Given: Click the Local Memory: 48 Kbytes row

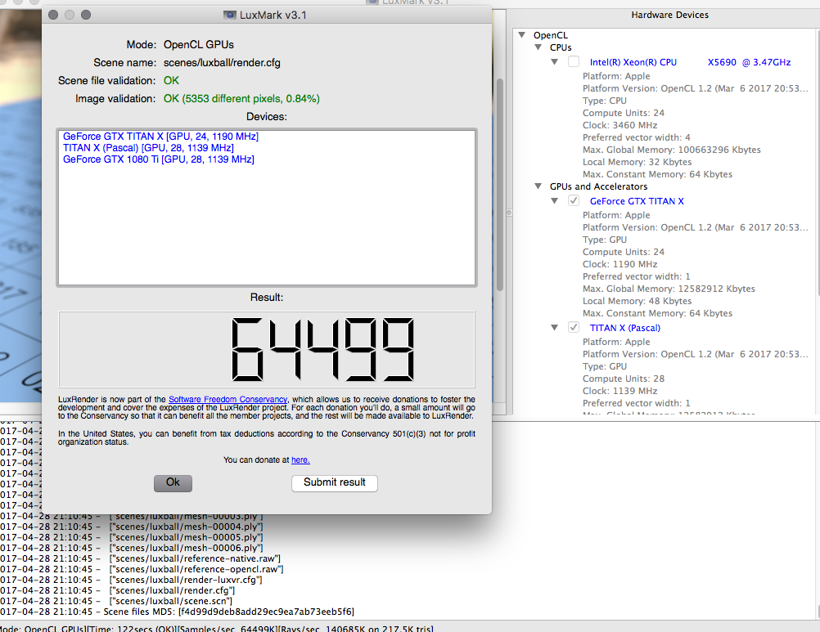Looking at the screenshot, I should click(637, 302).
